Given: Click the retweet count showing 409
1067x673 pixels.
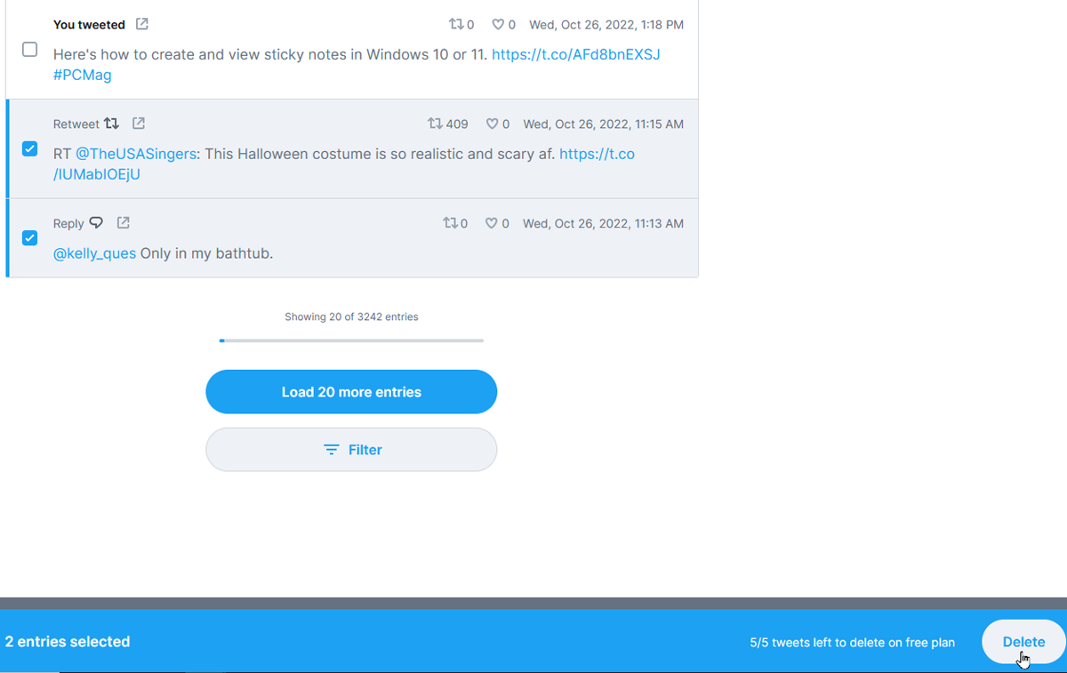Looking at the screenshot, I should (x=447, y=124).
